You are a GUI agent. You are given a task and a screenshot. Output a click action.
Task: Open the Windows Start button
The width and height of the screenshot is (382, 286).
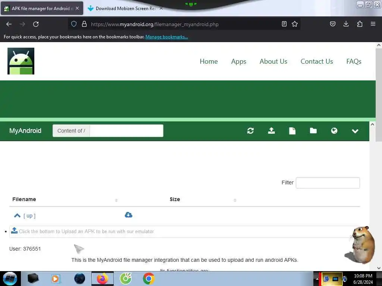(x=10, y=279)
